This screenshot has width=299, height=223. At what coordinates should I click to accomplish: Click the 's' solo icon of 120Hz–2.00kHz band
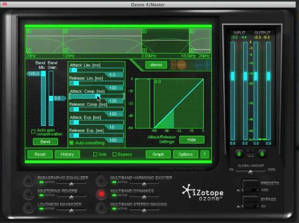(66, 51)
